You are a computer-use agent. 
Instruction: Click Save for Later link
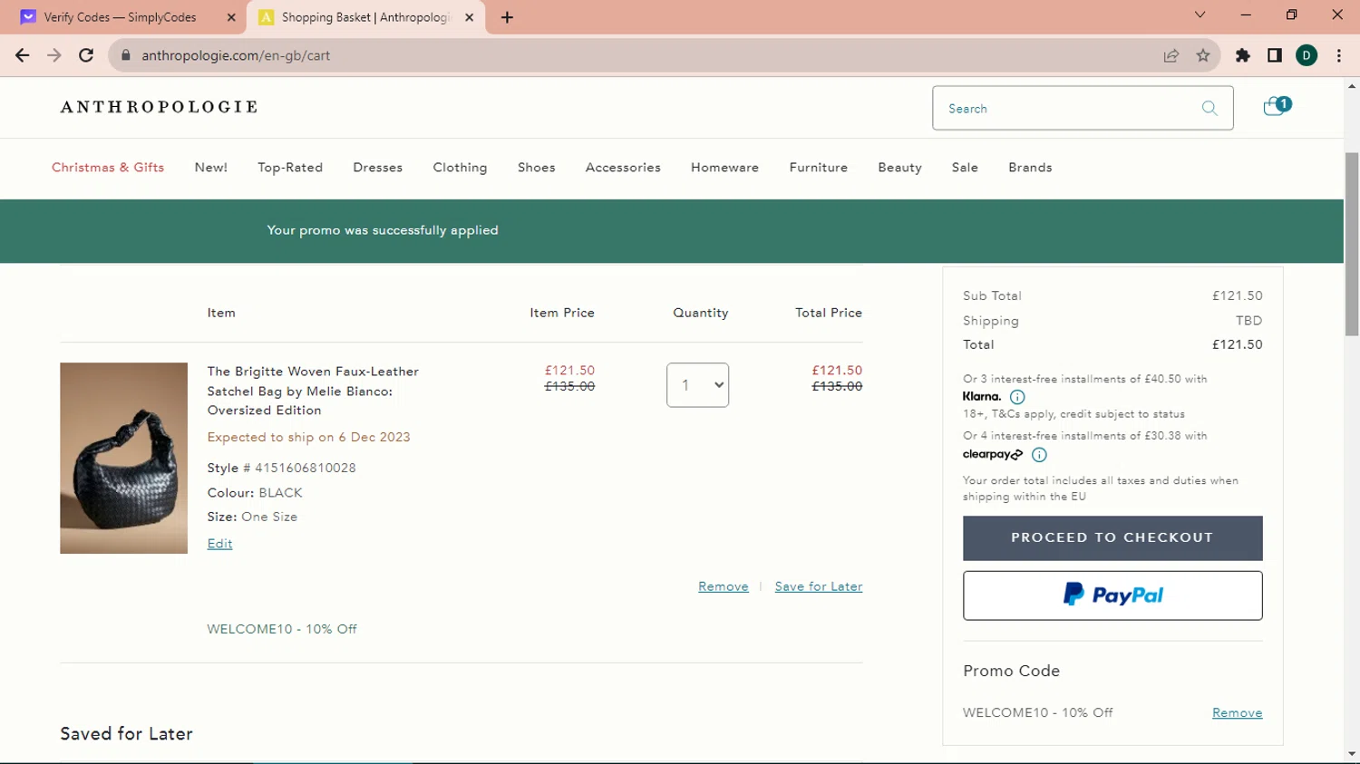819,586
